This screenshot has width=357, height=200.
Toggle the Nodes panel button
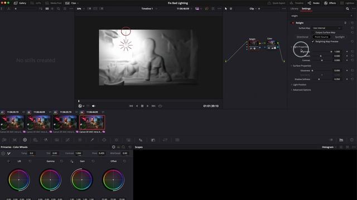click(313, 3)
